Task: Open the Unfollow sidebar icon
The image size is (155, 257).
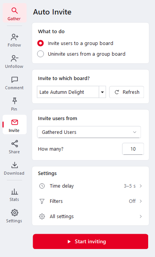Action: click(14, 58)
